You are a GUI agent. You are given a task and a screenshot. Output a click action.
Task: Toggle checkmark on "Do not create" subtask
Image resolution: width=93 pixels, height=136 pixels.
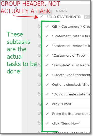pyautogui.click(x=47, y=94)
